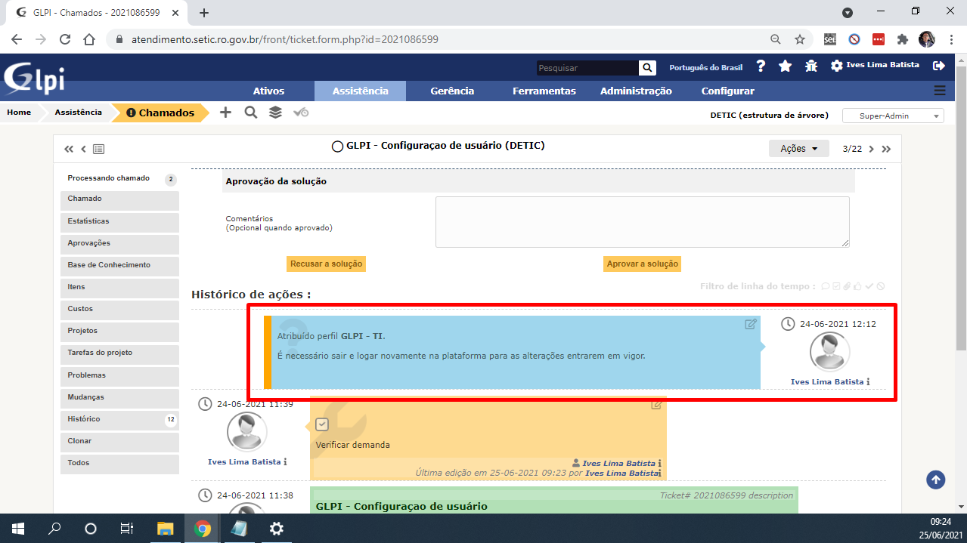Click Português do Brasil language link
Screen dimensions: 967x543
click(705, 68)
